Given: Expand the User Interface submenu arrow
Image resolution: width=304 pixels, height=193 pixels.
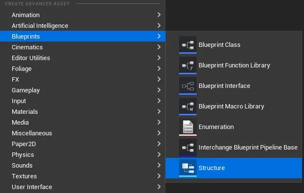Looking at the screenshot, I should [159, 187].
